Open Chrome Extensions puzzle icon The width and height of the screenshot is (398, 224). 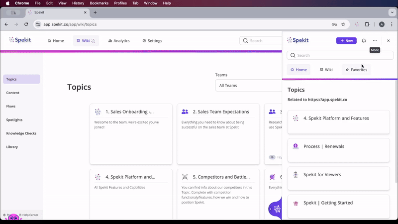pyautogui.click(x=367, y=24)
